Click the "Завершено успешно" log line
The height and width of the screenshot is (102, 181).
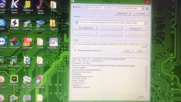[81, 87]
